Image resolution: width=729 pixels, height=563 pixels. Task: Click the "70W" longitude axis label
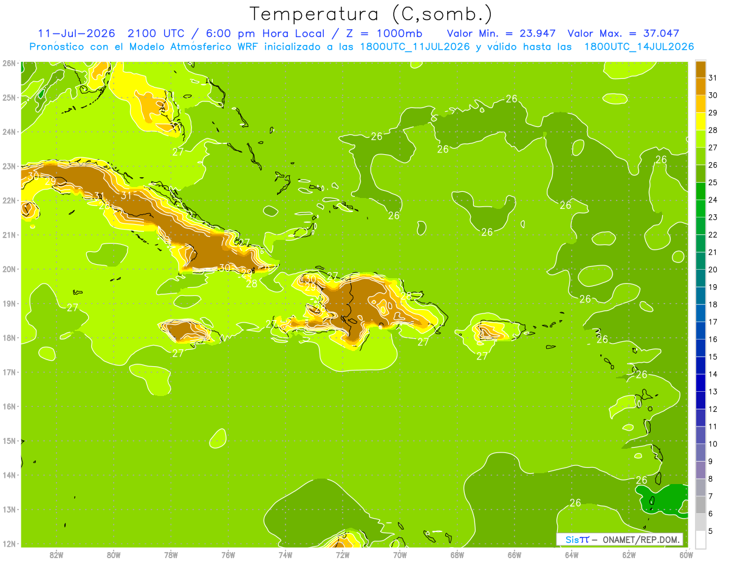(400, 554)
